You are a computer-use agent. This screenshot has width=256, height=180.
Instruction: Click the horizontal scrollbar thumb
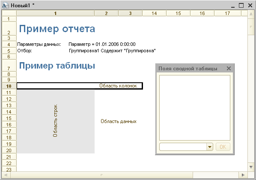pyautogui.click(x=101, y=175)
